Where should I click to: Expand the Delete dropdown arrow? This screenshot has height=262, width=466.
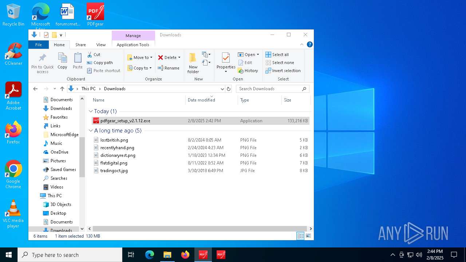(x=179, y=57)
